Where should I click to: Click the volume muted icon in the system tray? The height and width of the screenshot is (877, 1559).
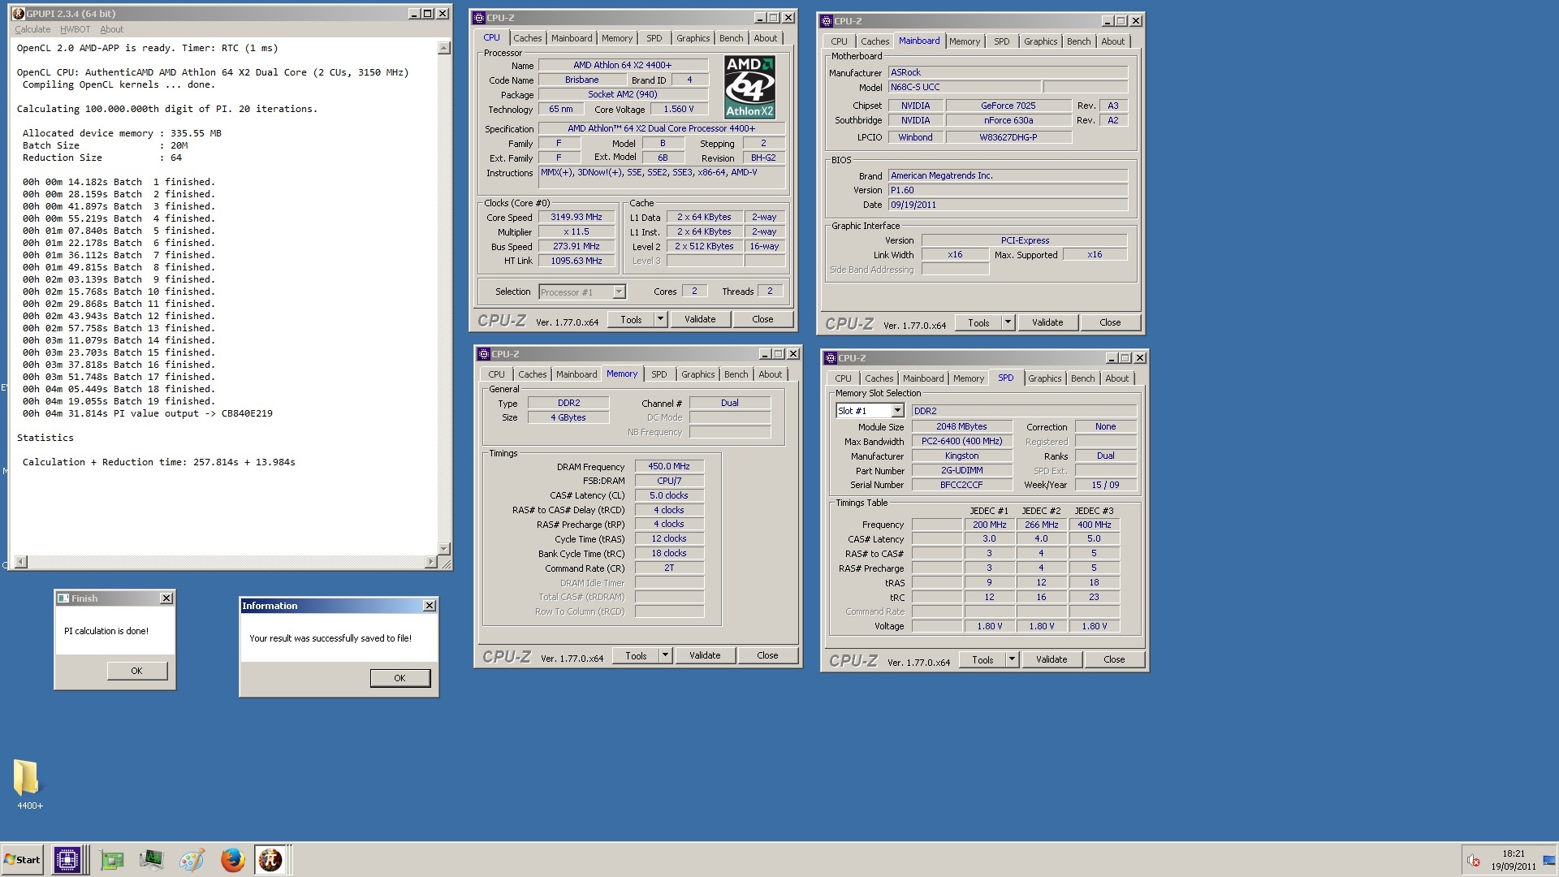pyautogui.click(x=1474, y=861)
